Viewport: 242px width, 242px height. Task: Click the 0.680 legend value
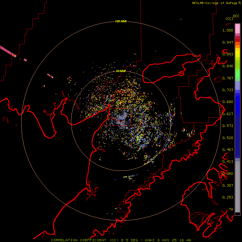(x=228, y=102)
